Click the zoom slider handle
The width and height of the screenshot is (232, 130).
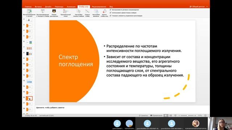point(187,116)
